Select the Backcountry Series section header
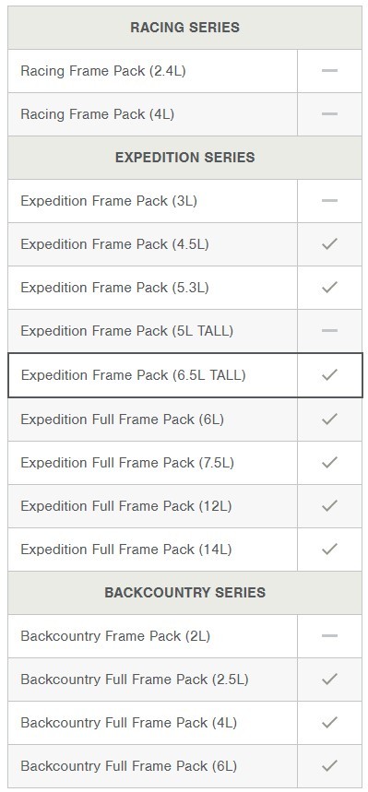Screen dimensions: 368x792 pos(185,593)
